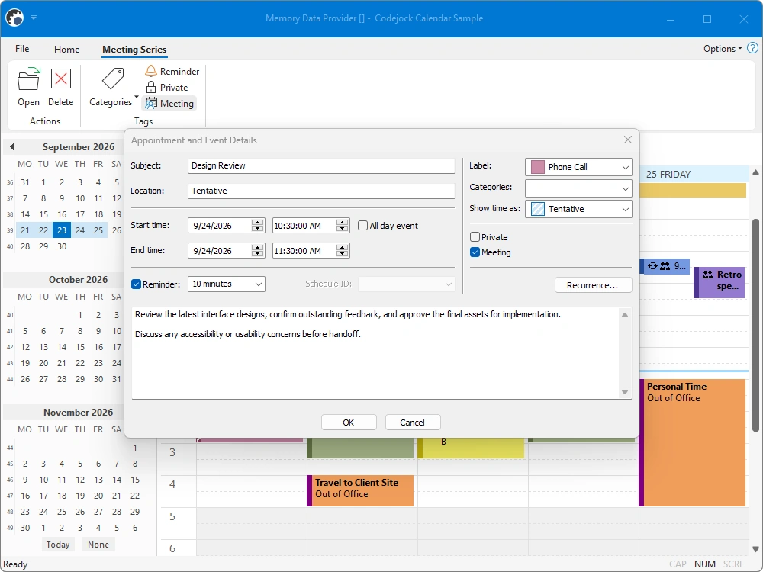The width and height of the screenshot is (763, 572).
Task: Select November 18 in the mini calendar
Action: pos(62,496)
